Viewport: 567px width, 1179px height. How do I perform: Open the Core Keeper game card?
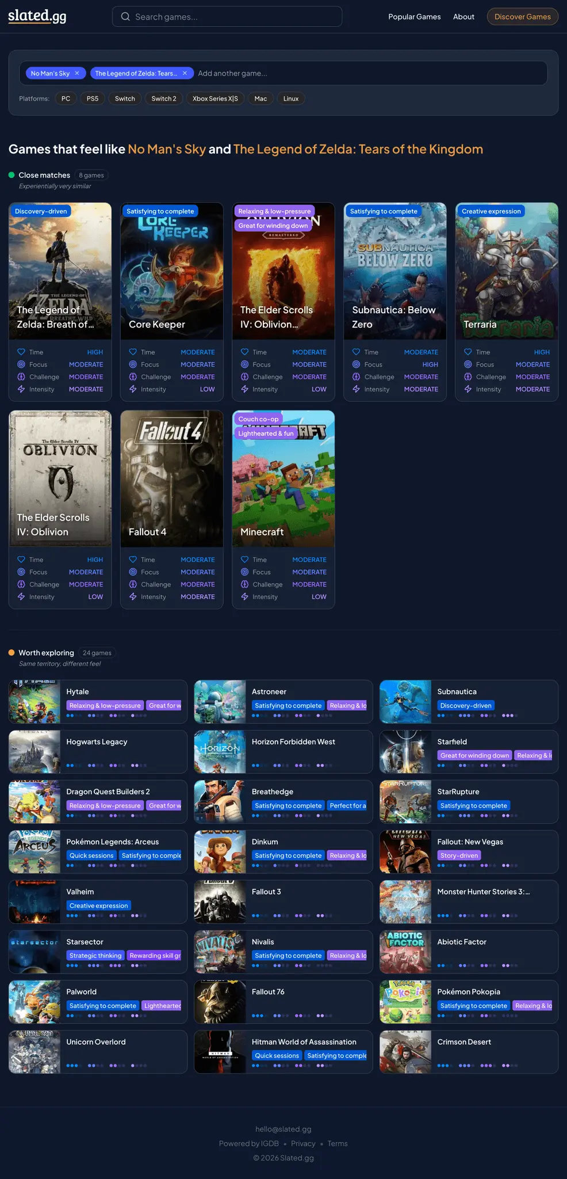(x=172, y=302)
